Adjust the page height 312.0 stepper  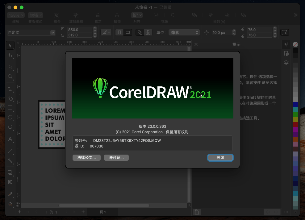[x=95, y=35]
